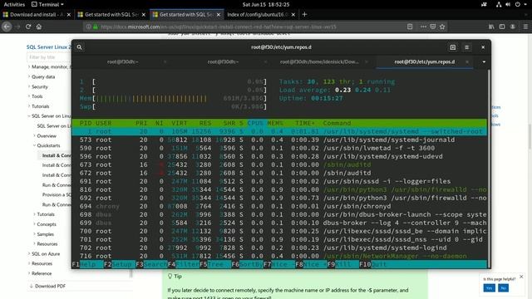Switch to first root@f30 terminal tab

pos(123,61)
